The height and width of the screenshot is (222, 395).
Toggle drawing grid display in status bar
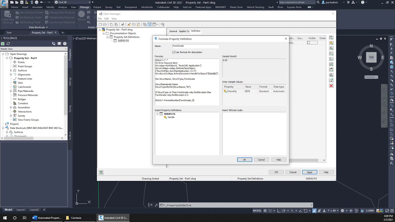click(x=265, y=211)
